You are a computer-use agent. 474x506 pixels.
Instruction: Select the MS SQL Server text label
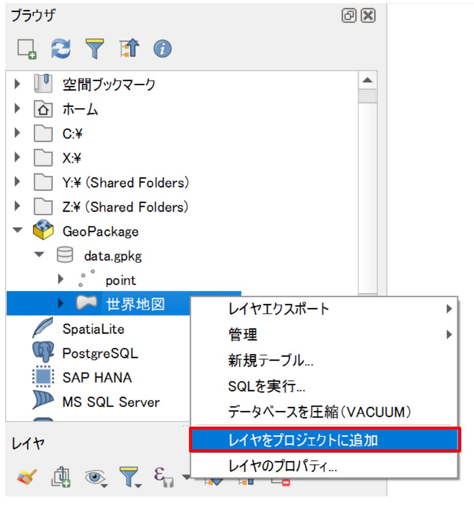(x=111, y=402)
